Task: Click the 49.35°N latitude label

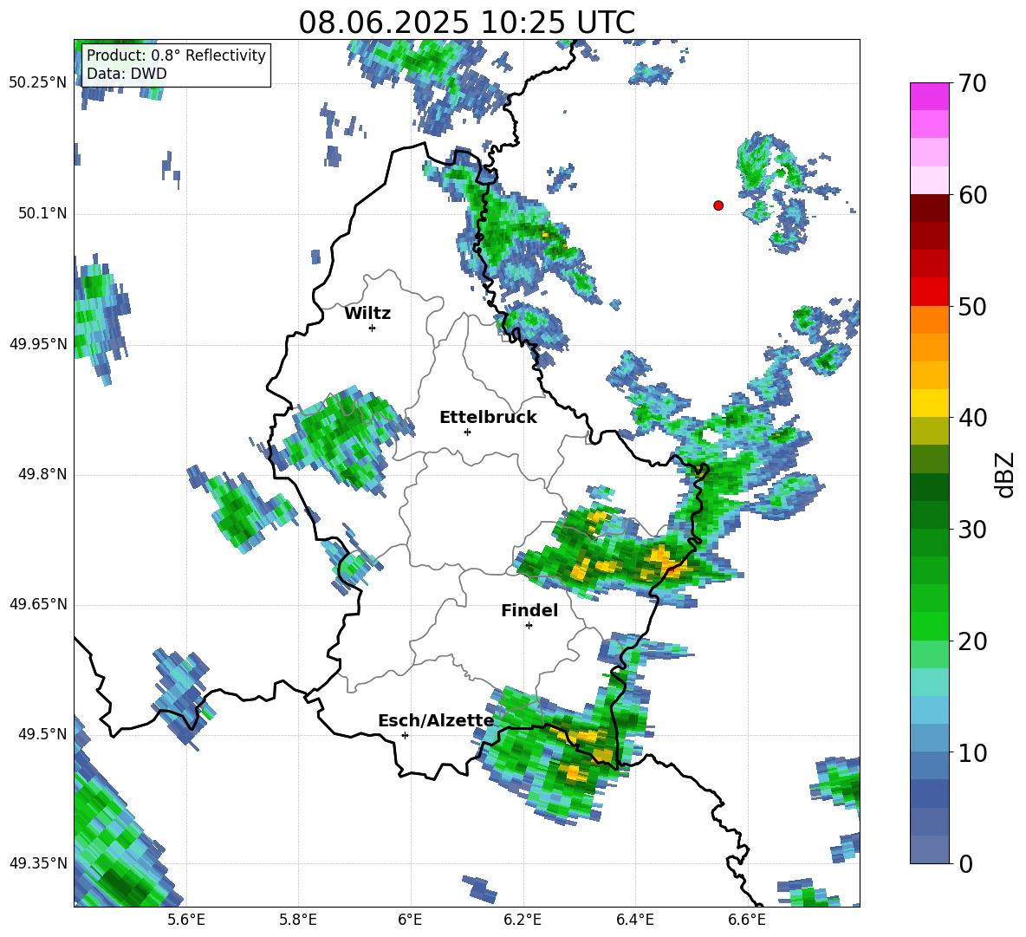Action: point(38,863)
